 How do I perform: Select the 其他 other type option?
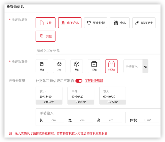pos(45,36)
